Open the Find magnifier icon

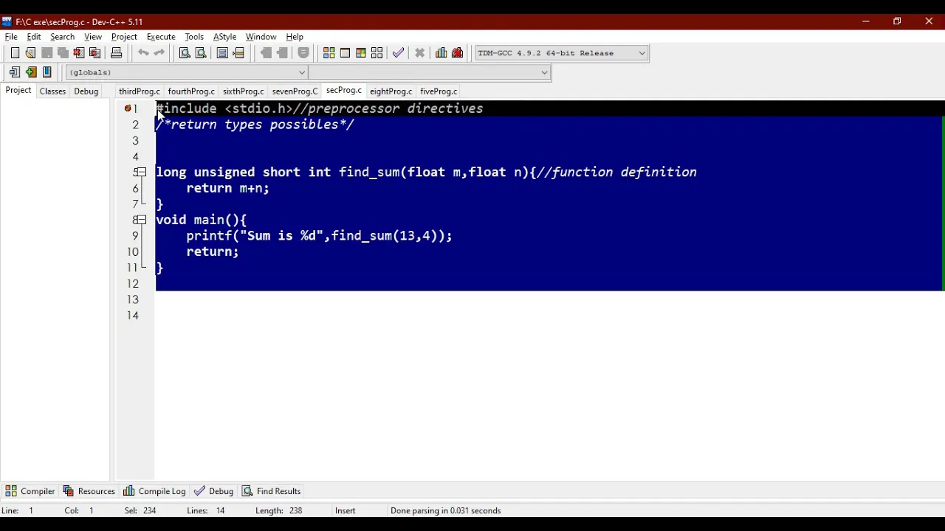185,53
